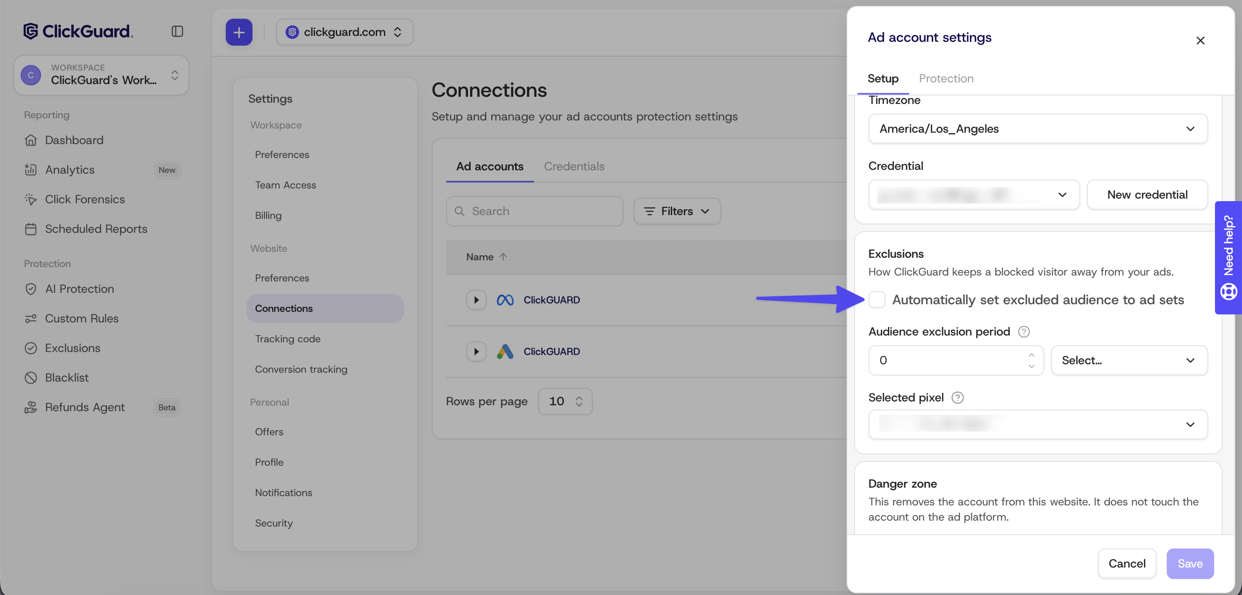The image size is (1242, 595).
Task: Open Notifications settings
Action: tap(283, 493)
